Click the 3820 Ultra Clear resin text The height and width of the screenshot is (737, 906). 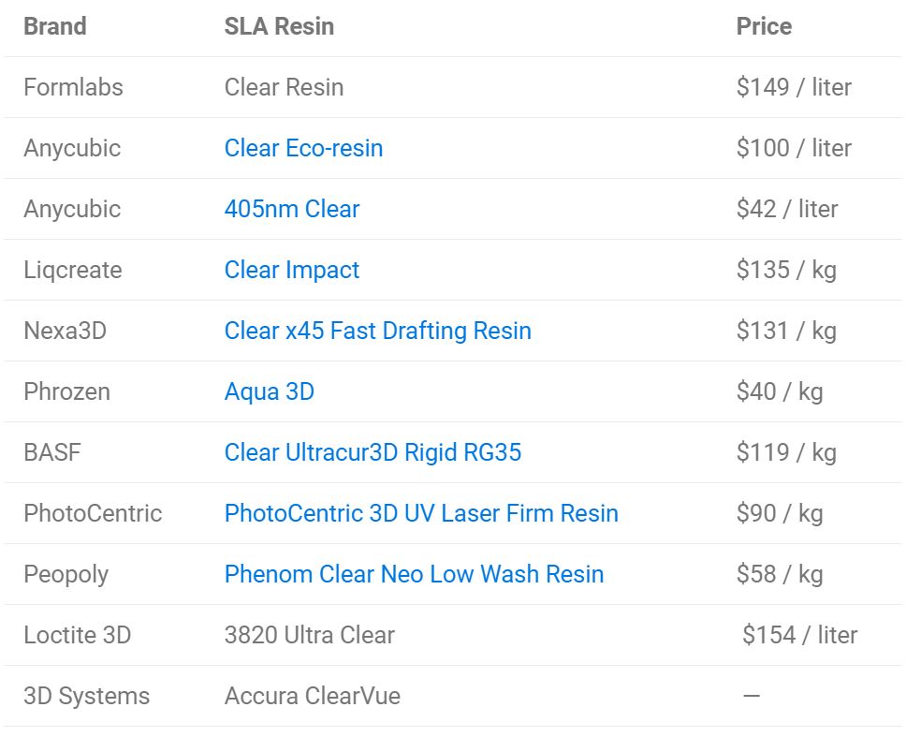tap(310, 635)
